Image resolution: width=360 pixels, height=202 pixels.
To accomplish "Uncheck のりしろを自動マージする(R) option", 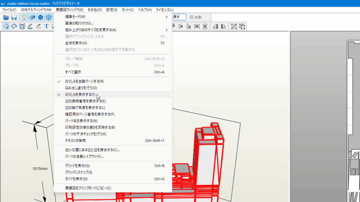I will [84, 81].
